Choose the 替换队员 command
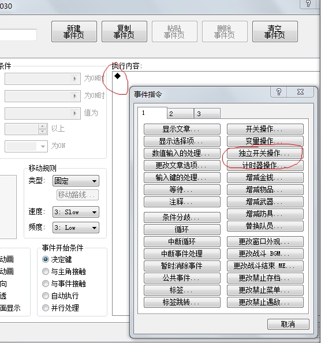The image size is (321, 343). tap(265, 226)
